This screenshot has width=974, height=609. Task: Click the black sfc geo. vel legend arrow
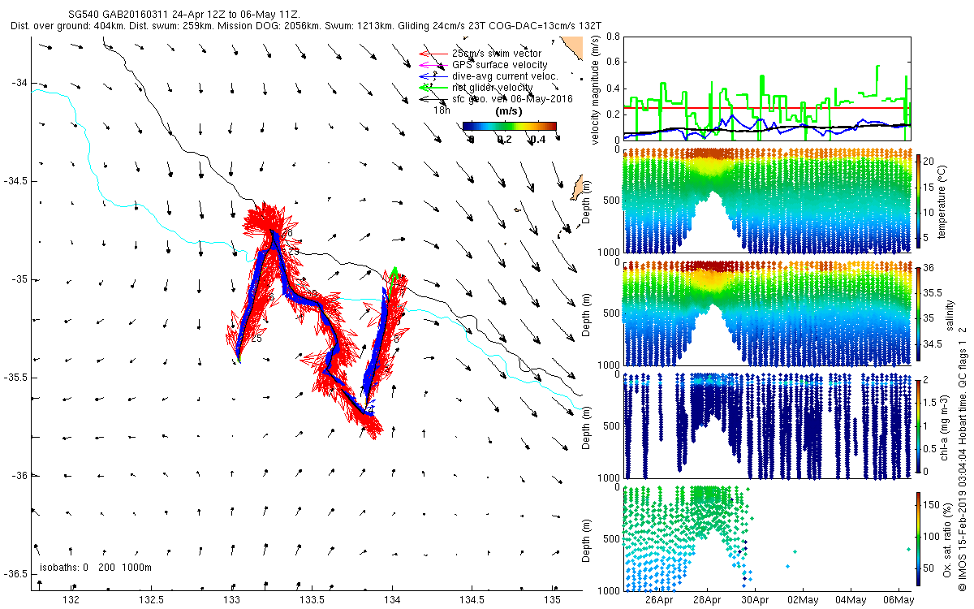[434, 99]
